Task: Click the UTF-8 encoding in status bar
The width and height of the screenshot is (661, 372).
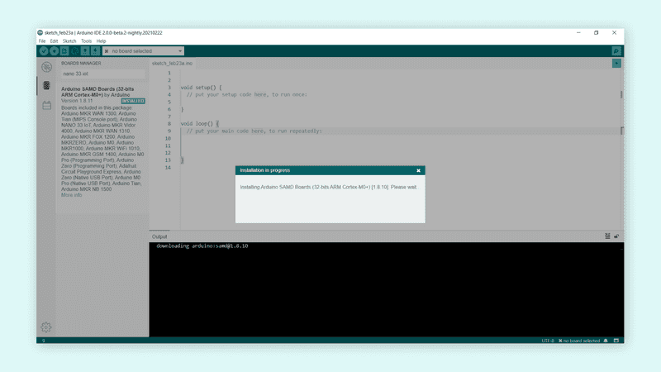Action: click(548, 341)
